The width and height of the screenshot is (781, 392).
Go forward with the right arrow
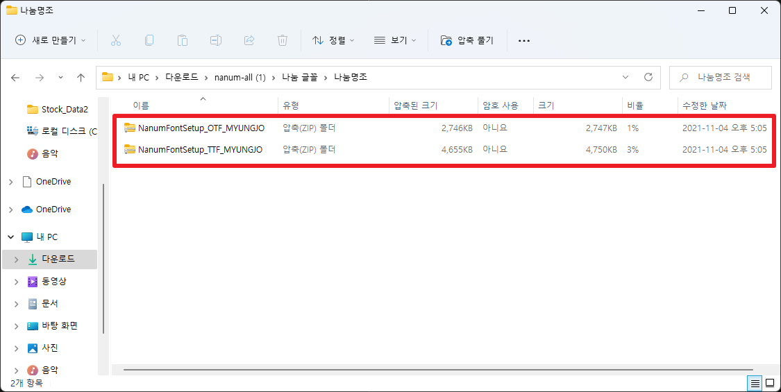[40, 78]
